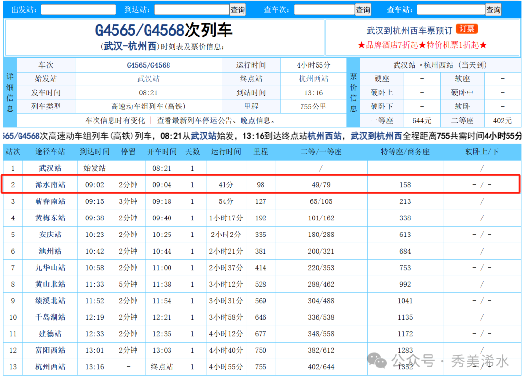Open 安庆站 station link

(50, 235)
